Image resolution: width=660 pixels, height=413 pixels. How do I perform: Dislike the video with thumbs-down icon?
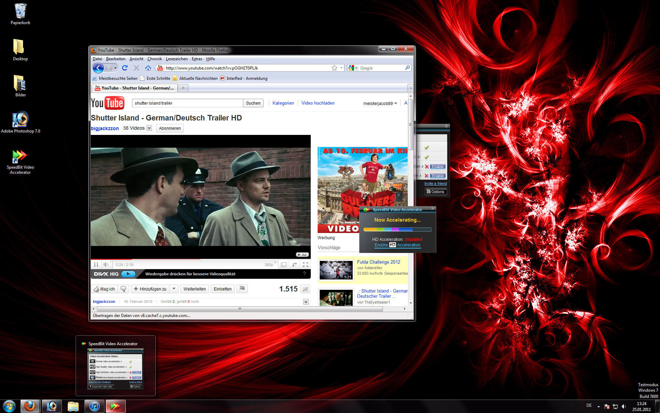coord(123,289)
